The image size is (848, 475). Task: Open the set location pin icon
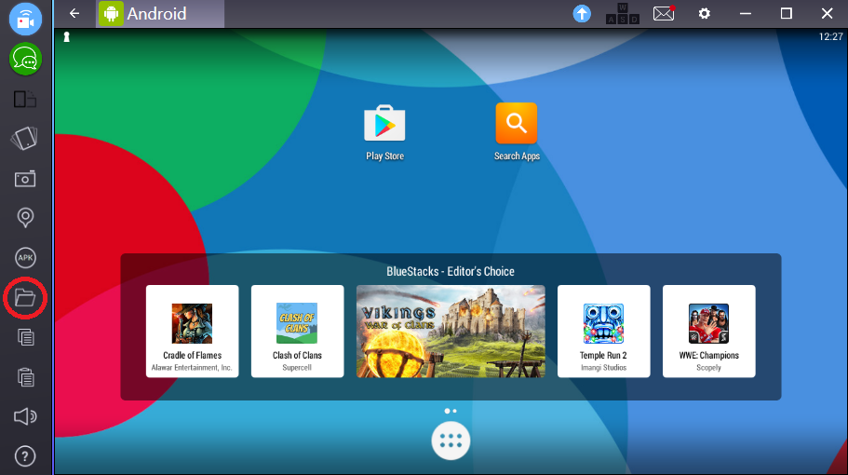(25, 218)
